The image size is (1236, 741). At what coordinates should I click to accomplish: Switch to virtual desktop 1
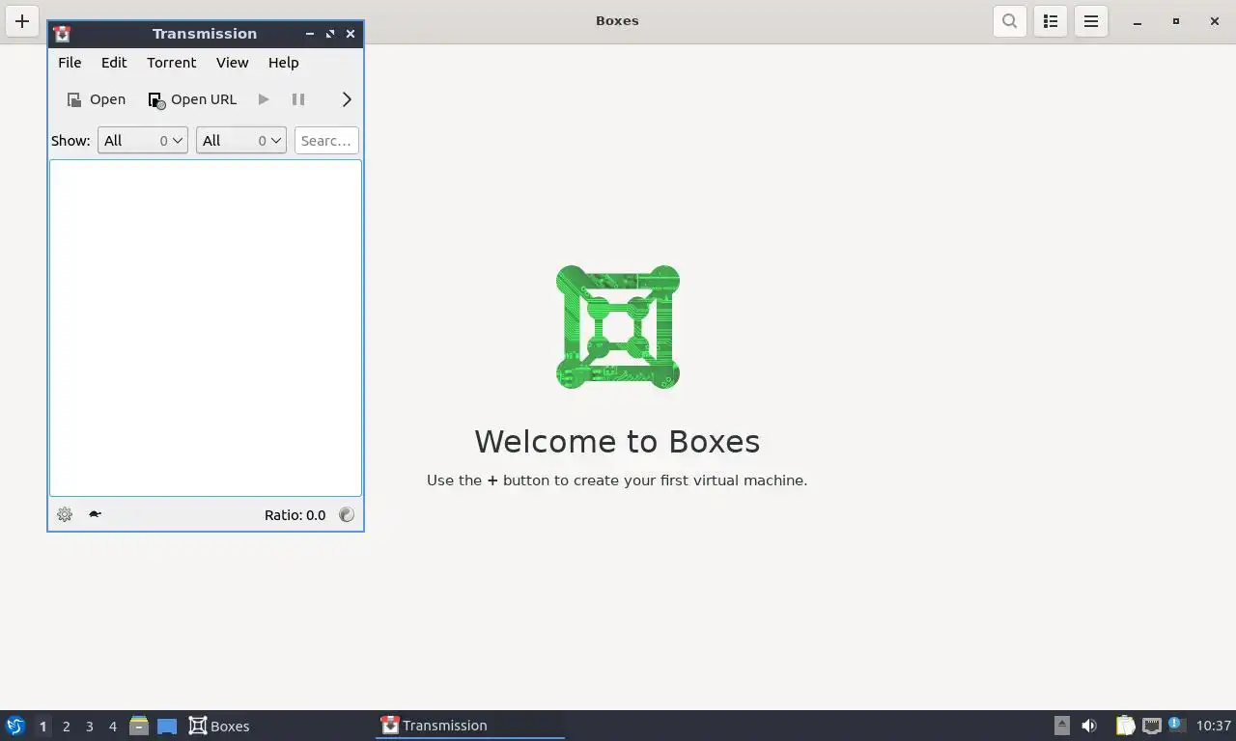(42, 727)
